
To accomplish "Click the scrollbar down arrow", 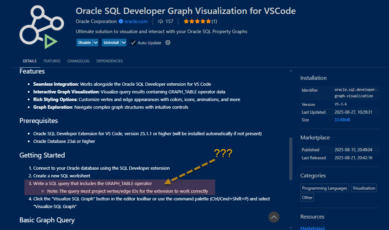I will tap(291, 228).
